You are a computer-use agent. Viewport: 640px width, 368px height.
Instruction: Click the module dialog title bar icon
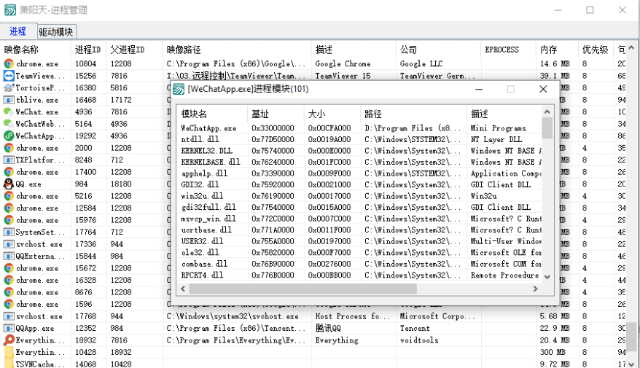click(179, 89)
